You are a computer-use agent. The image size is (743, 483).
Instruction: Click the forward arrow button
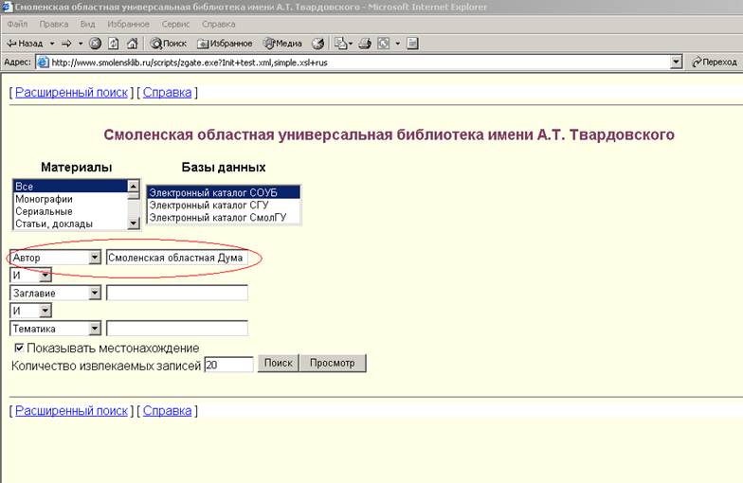pos(66,44)
